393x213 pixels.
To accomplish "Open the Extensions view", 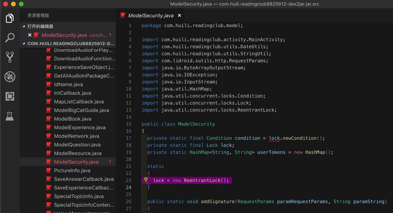I will click(9, 96).
